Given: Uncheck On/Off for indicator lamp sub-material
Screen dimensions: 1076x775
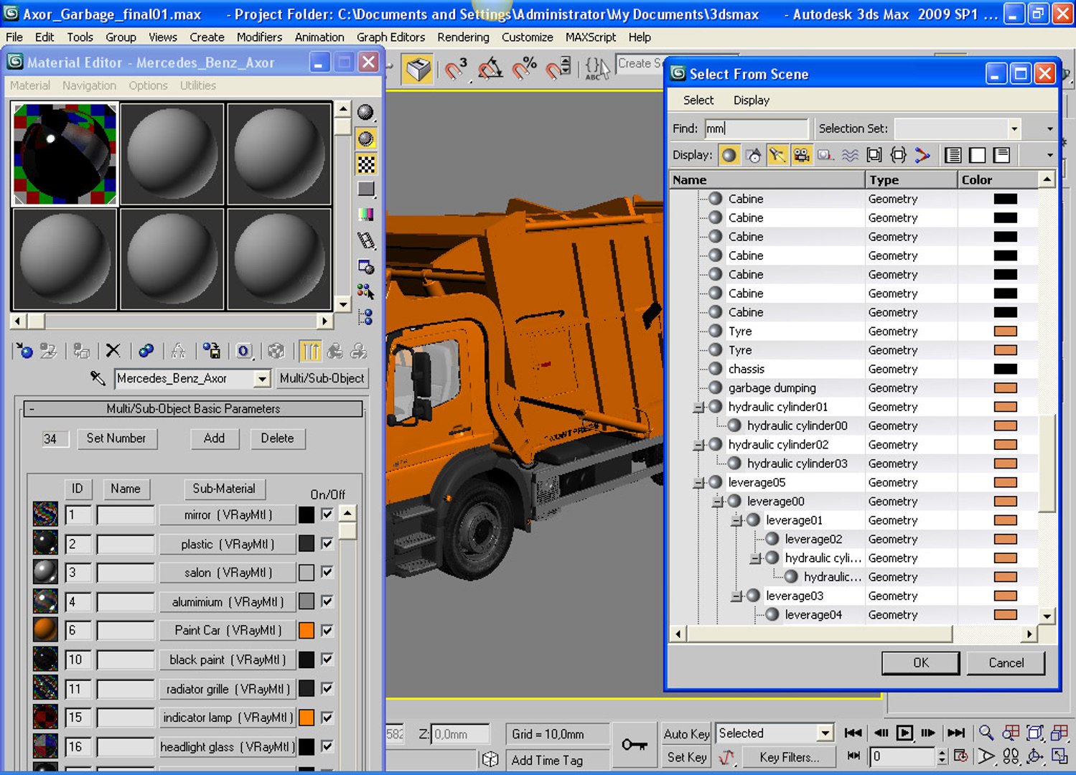Looking at the screenshot, I should [x=327, y=718].
